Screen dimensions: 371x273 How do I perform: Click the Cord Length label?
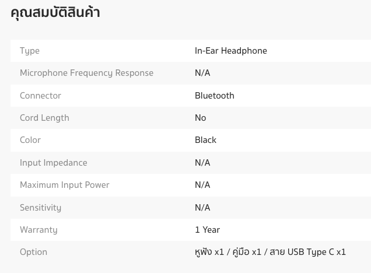[x=44, y=118]
